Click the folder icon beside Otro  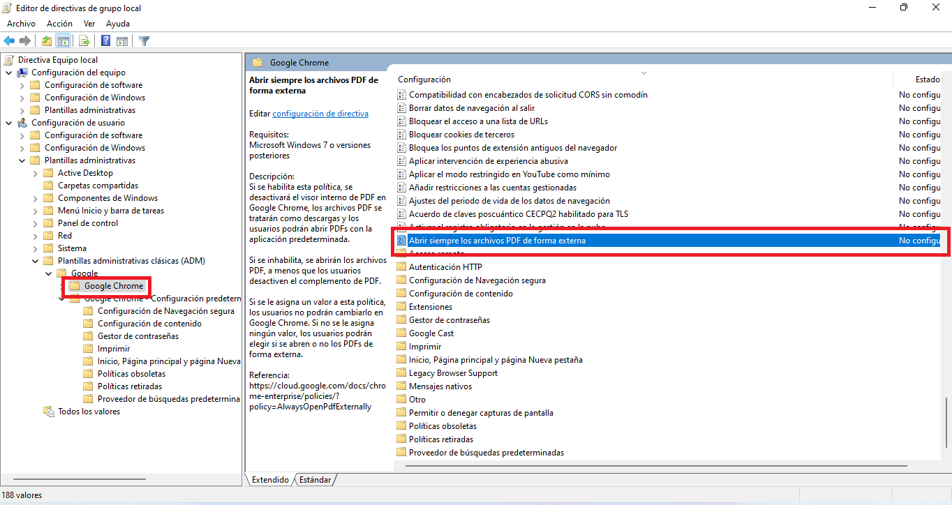pos(401,400)
